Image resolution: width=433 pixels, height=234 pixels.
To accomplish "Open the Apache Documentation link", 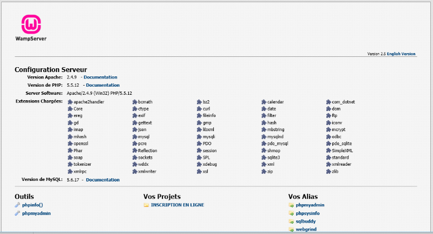I will (x=100, y=77).
